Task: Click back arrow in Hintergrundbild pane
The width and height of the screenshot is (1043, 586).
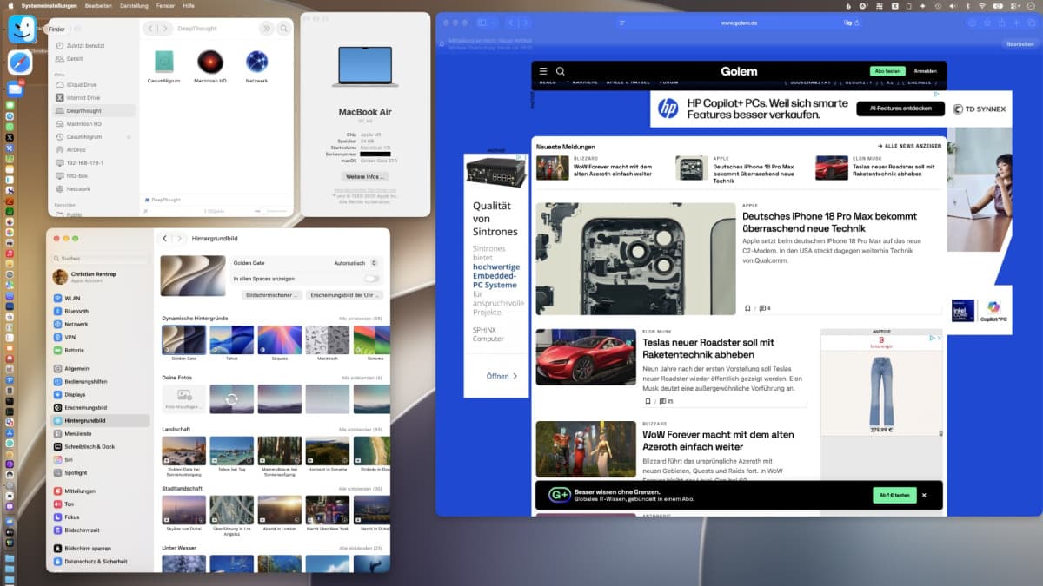Action: click(x=165, y=238)
